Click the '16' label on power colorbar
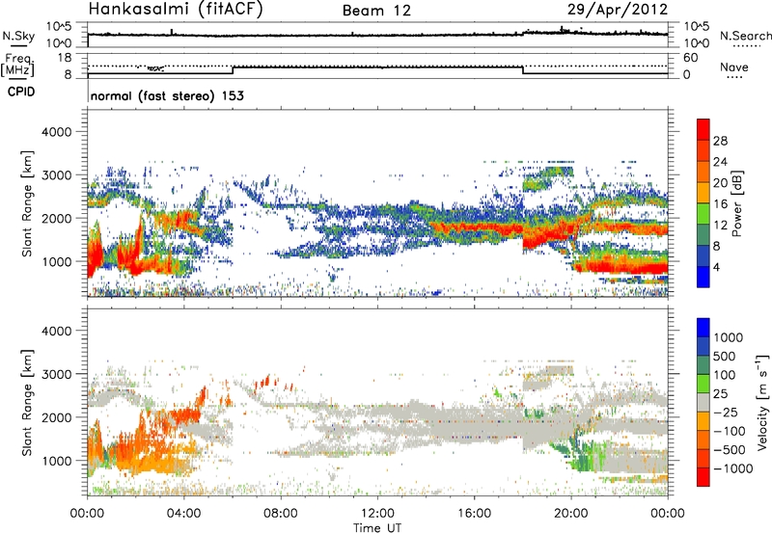Image resolution: width=772 pixels, height=534 pixels. pyautogui.click(x=720, y=204)
